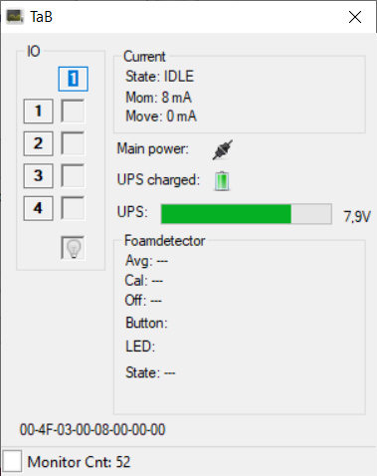Click IO button 1
Screen dimensions: 377x476
pos(38,111)
